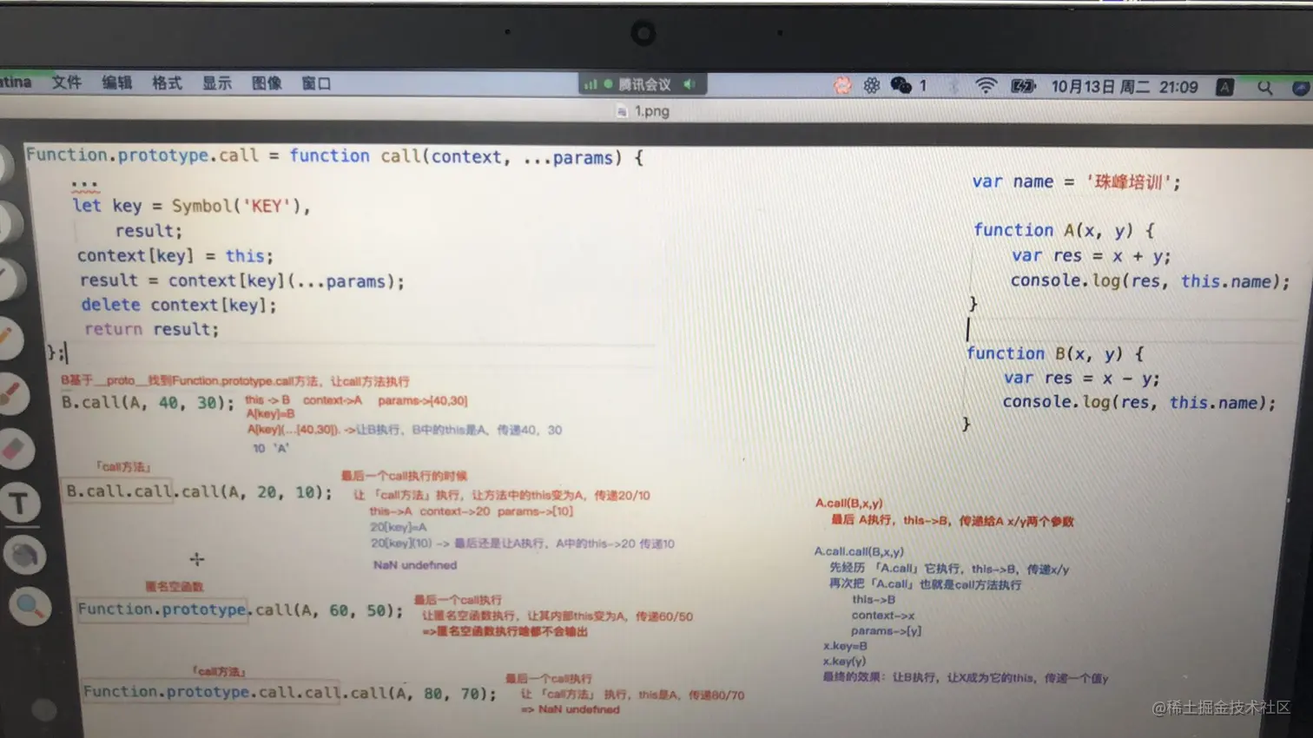Switch the input method A icon
1313x738 pixels.
1224,87
